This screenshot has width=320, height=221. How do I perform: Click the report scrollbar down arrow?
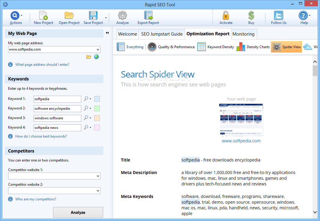point(315,212)
